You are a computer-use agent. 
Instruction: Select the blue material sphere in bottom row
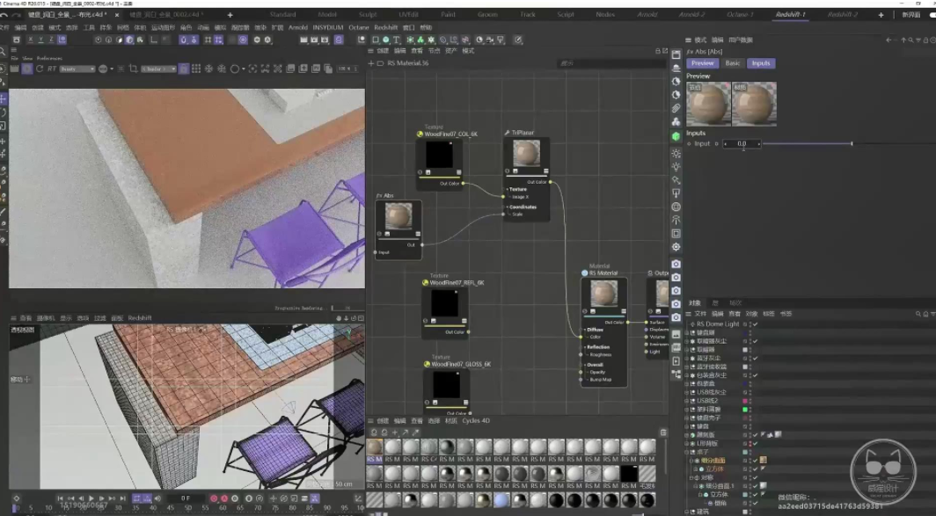501,500
